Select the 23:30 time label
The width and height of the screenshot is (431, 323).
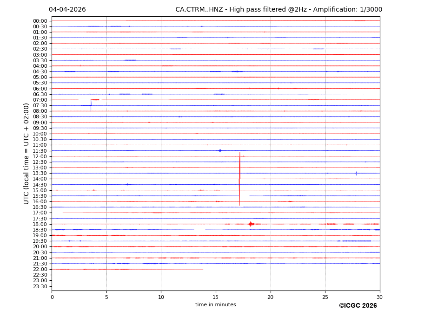tap(40, 286)
